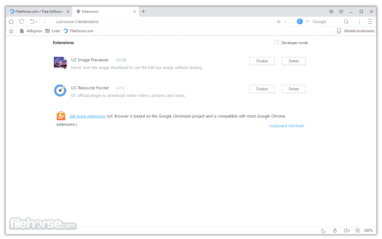The image size is (382, 239).
Task: Open the three-dot more menu
Action: coord(360,22)
